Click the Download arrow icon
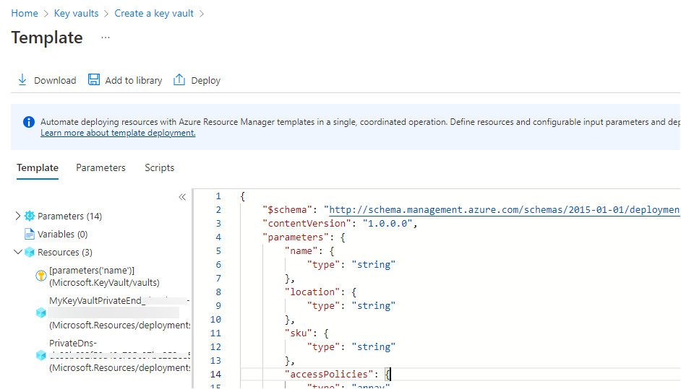Image resolution: width=681 pixels, height=389 pixels. tap(22, 80)
